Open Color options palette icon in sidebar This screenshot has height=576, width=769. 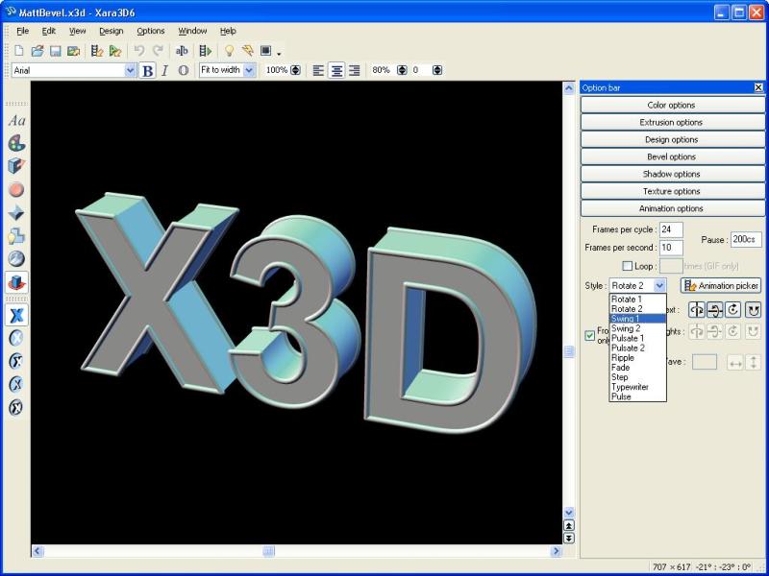click(16, 143)
